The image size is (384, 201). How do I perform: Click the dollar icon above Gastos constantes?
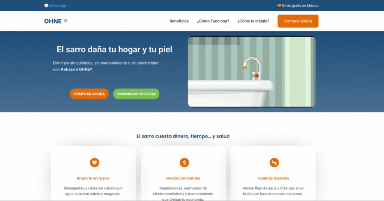[184, 163]
